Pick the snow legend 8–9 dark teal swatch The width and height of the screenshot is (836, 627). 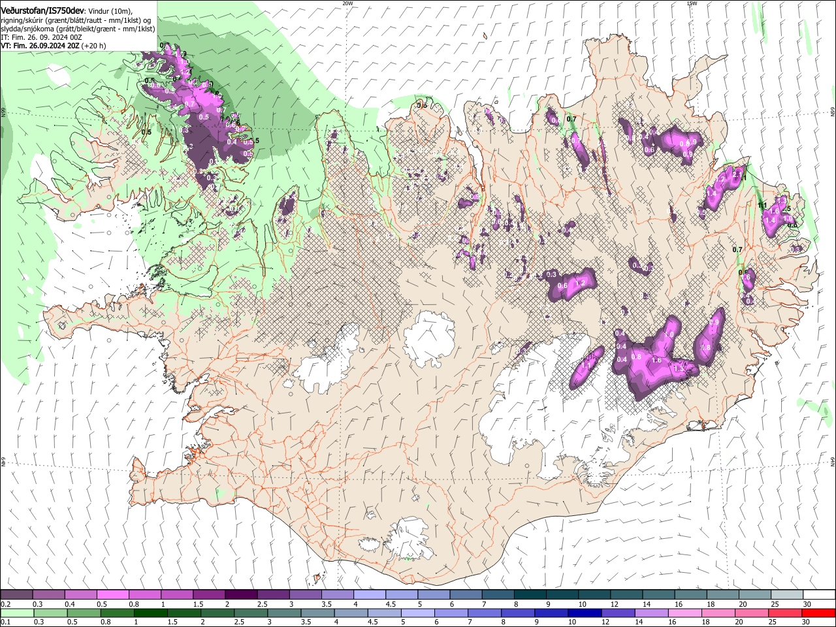530,595
